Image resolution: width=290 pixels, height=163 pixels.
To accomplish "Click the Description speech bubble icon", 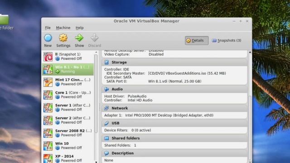I will [x=106, y=153].
